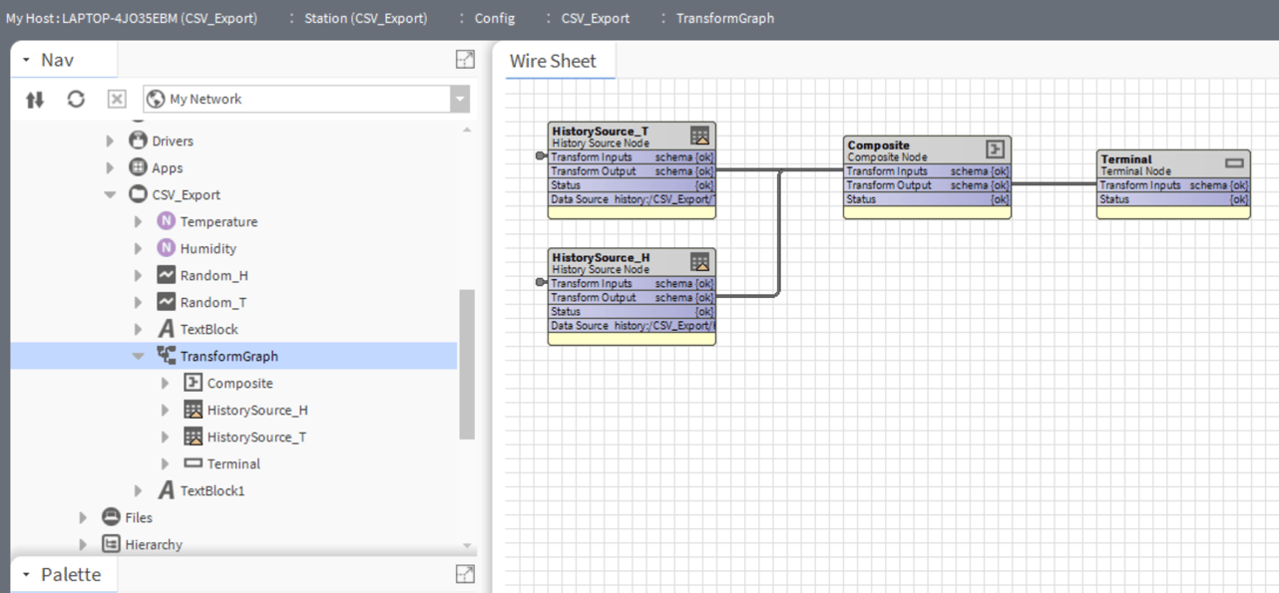1279x593 pixels.
Task: Click the Nav panel pop-out button
Action: [x=465, y=60]
